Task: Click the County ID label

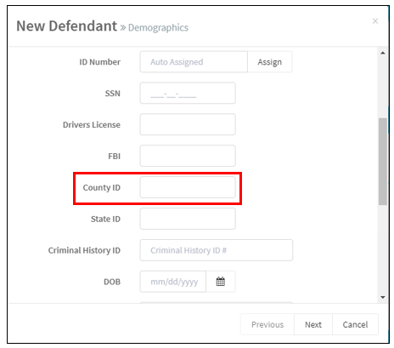Action: point(102,188)
